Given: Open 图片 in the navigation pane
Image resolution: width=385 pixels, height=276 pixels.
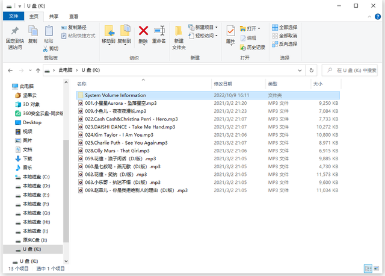Looking at the screenshot, I should tap(28, 140).
